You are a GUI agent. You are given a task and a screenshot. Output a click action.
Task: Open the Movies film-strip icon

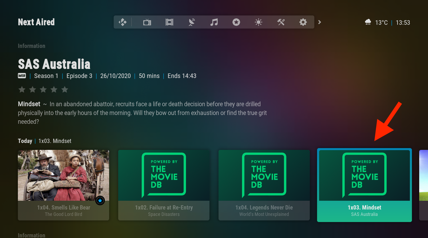[x=169, y=22]
